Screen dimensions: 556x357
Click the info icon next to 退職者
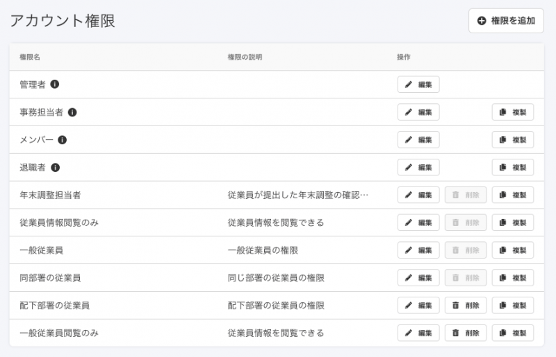pyautogui.click(x=56, y=168)
